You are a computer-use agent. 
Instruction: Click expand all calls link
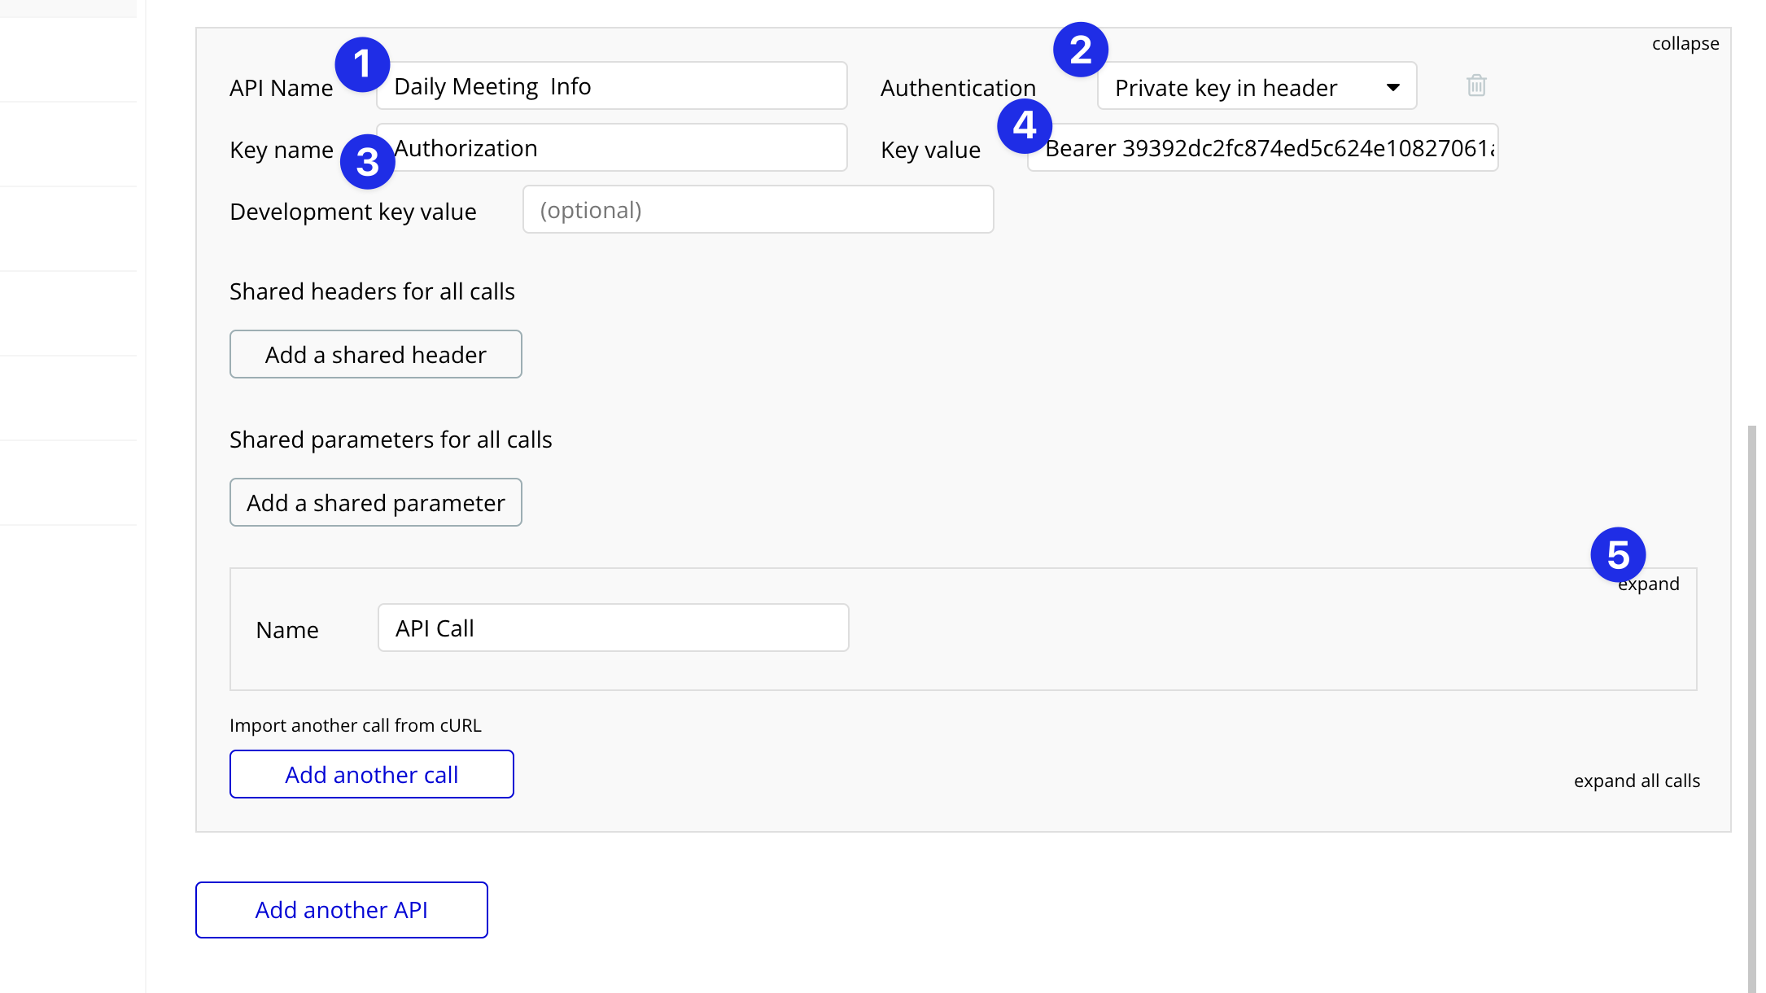coord(1636,781)
